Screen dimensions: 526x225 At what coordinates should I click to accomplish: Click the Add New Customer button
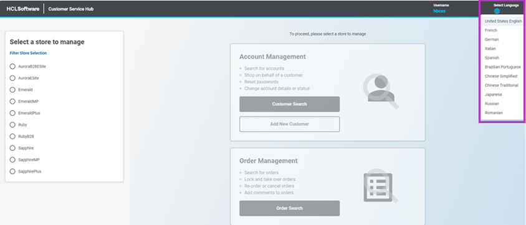pyautogui.click(x=290, y=124)
